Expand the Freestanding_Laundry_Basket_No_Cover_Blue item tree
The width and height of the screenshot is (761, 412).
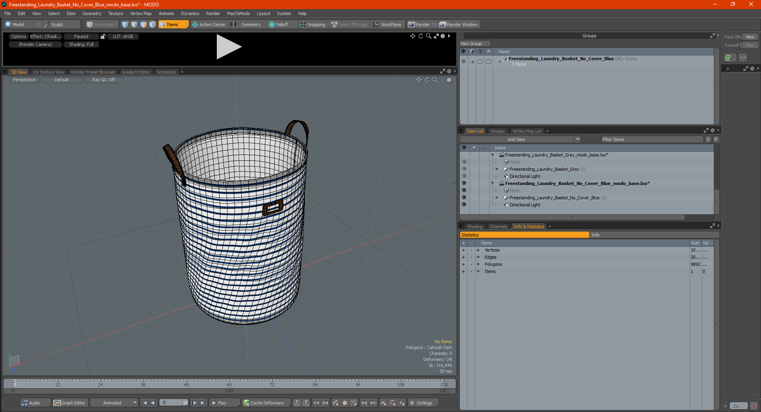pos(497,198)
